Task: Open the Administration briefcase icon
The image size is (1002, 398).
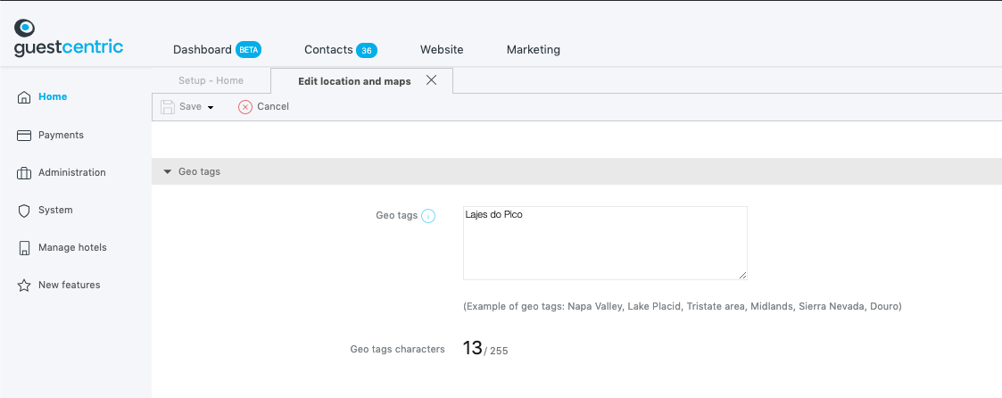Action: (x=24, y=172)
